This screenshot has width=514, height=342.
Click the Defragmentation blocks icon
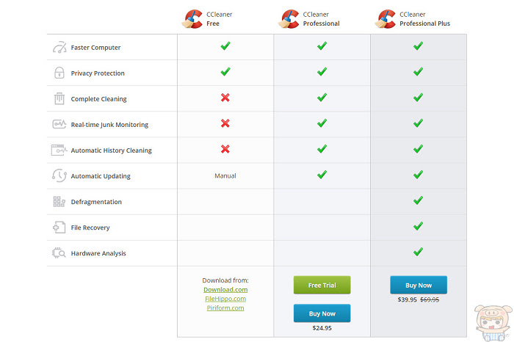click(59, 202)
